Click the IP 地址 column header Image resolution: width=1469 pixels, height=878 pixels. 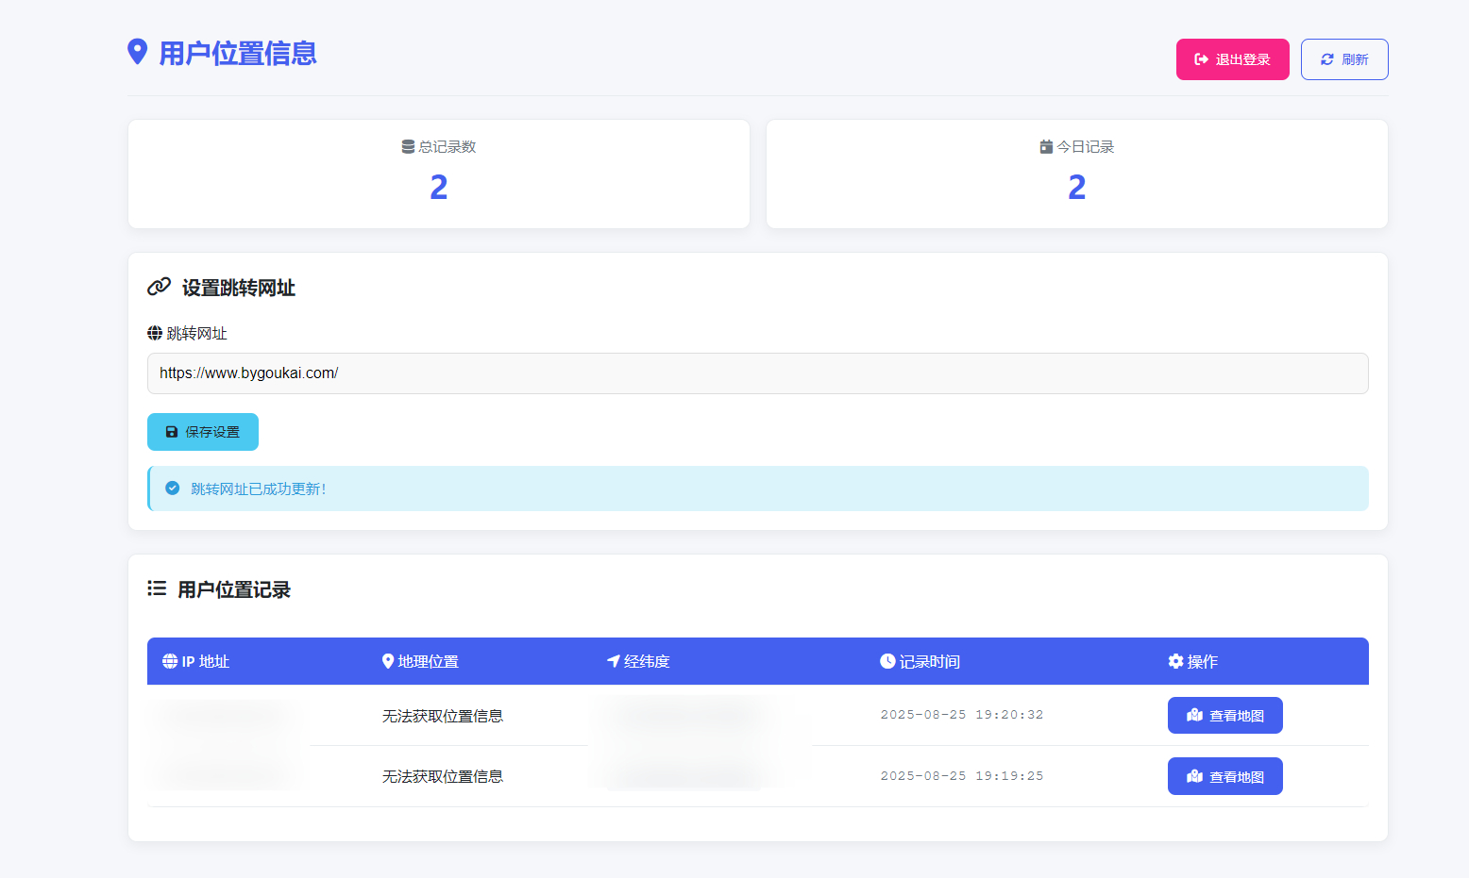[x=196, y=661]
